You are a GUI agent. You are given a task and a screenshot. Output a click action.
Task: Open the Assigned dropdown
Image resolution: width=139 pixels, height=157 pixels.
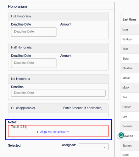pos(94,147)
